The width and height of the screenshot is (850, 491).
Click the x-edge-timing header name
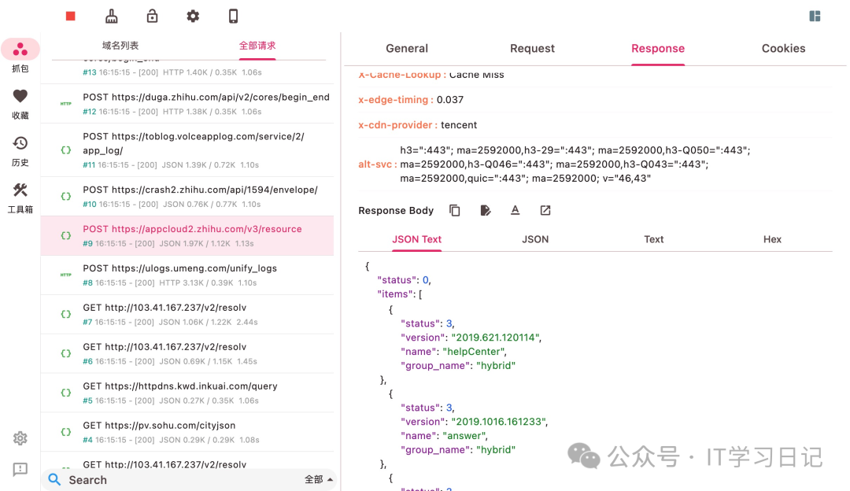click(x=396, y=100)
